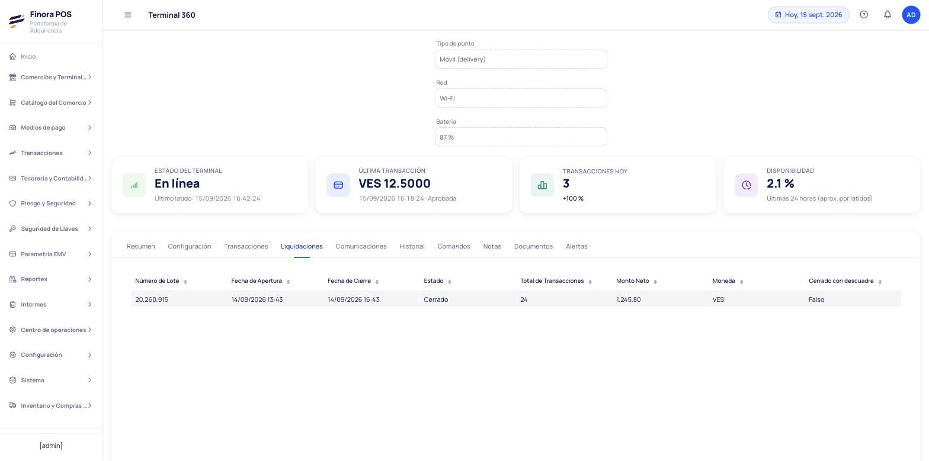Open the Historial tab
Screen dimensions: 929x461
(412, 246)
